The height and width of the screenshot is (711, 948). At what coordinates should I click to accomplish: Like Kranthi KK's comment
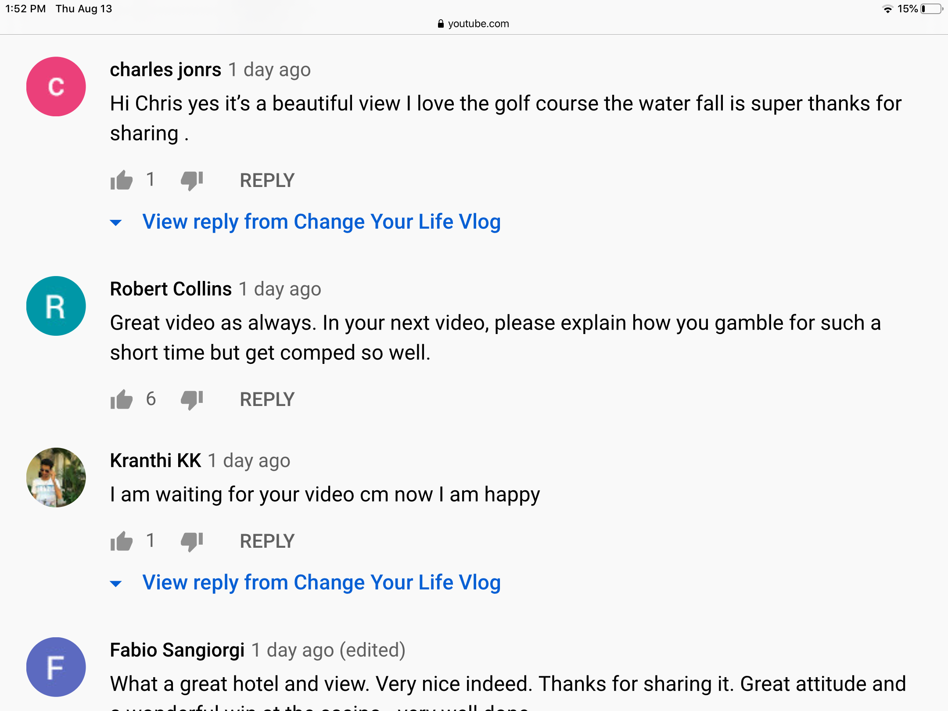(x=122, y=541)
